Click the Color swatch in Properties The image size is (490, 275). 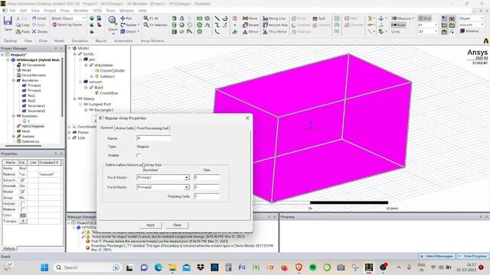[x=23, y=215]
